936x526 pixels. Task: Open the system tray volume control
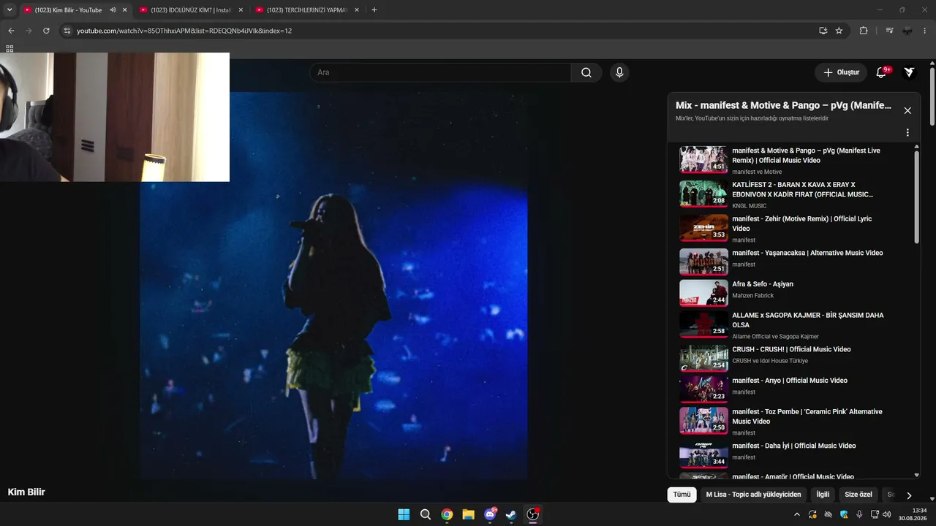tap(887, 514)
